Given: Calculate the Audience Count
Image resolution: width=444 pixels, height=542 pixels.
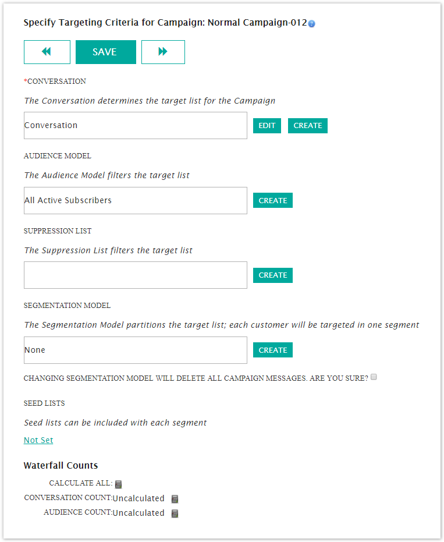Looking at the screenshot, I should pos(175,513).
